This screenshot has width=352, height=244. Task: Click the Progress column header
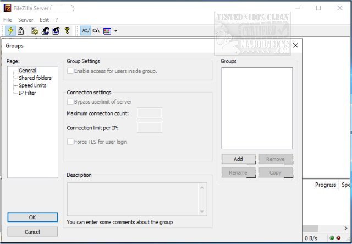pos(326,185)
